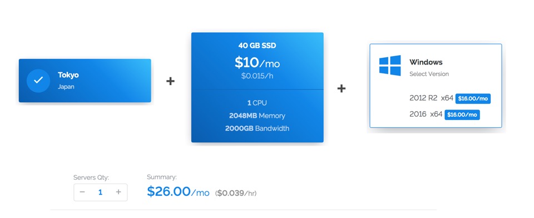Click the Windows logo icon
This screenshot has height=218, width=534.
tap(390, 66)
